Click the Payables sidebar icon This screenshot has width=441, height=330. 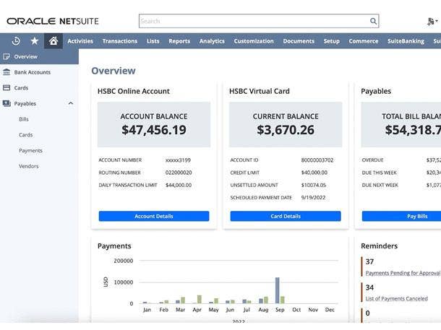click(7, 103)
